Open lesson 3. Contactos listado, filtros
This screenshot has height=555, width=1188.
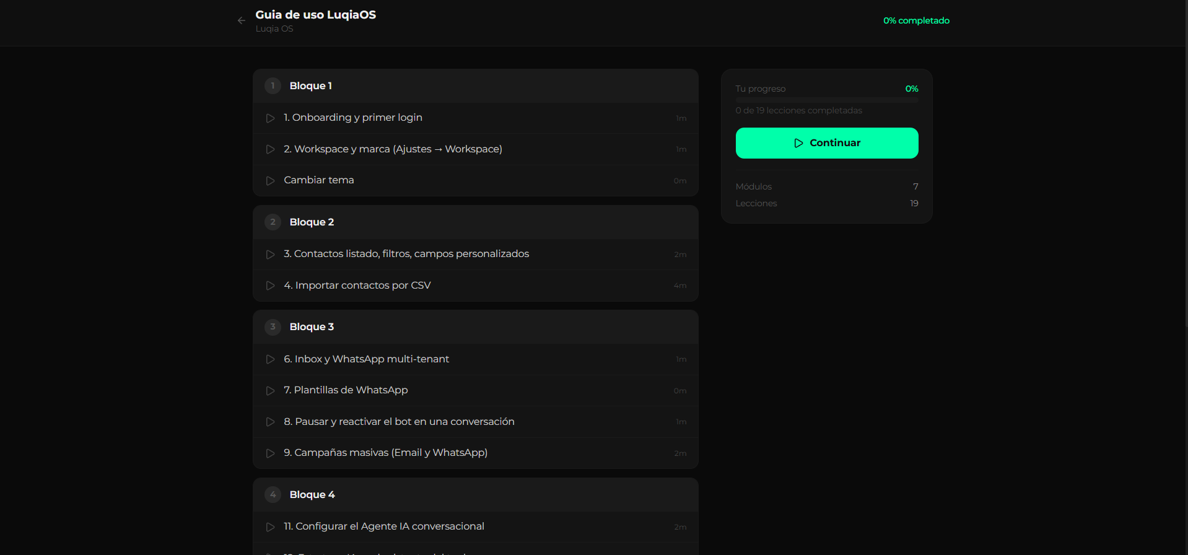(x=476, y=255)
